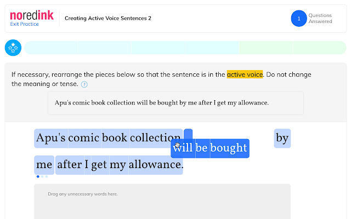Select the 'comic' word tile
The image size is (351, 219).
[x=84, y=139]
